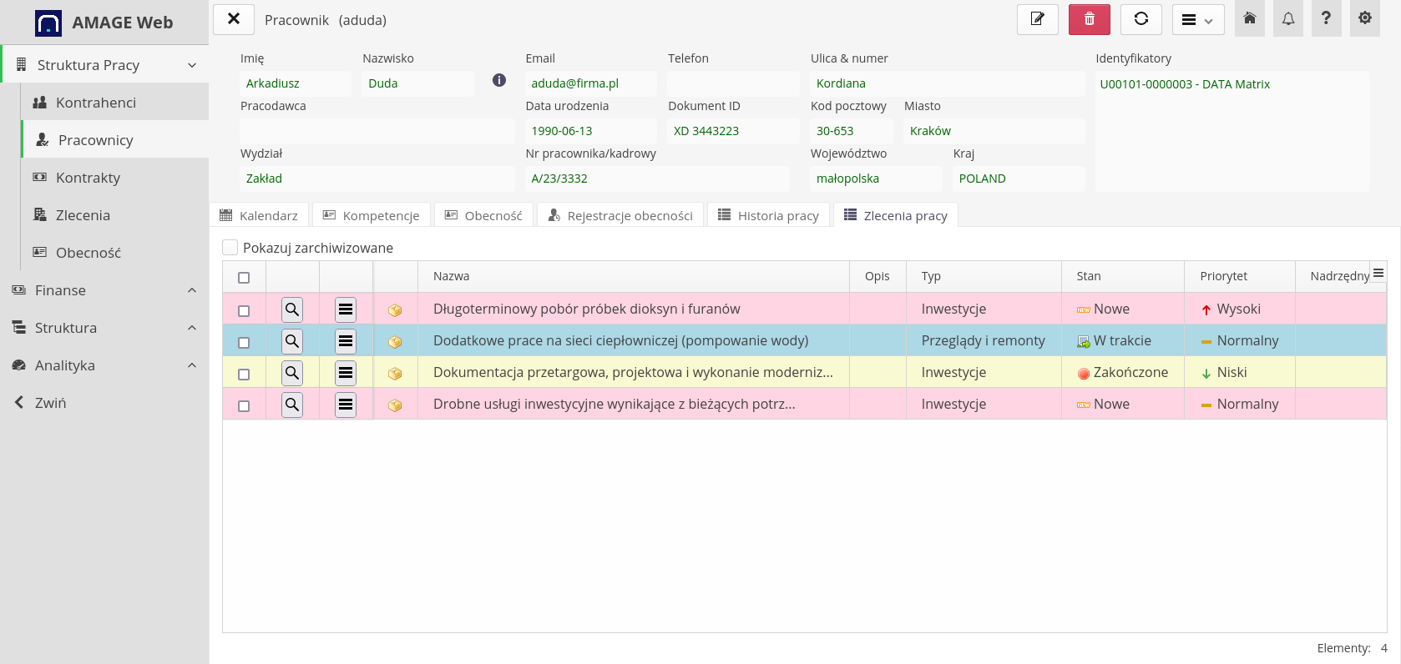Collapse the Struktura Pracy sidebar section

click(x=105, y=64)
